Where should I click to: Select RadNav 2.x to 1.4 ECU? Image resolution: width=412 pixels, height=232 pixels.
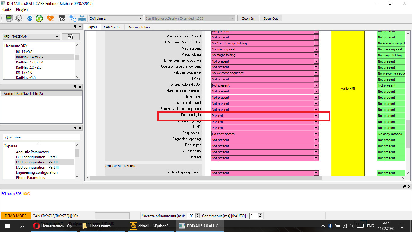30,62
